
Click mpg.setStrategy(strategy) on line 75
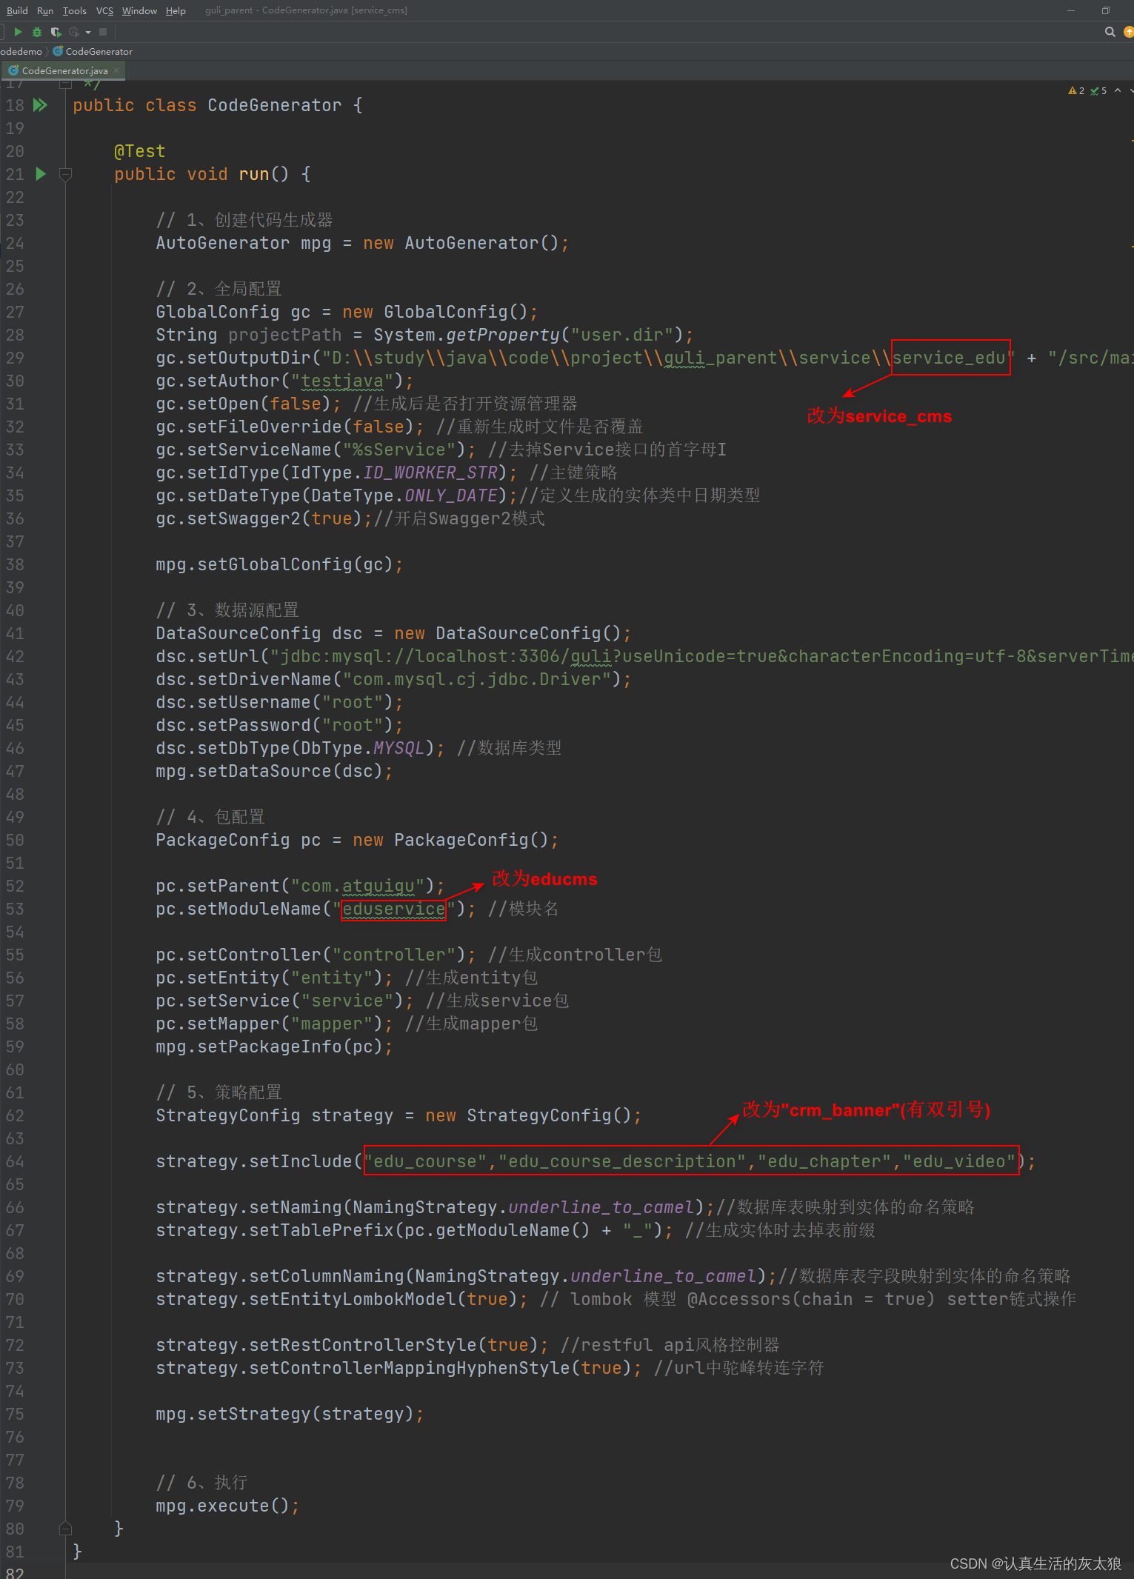click(x=284, y=1414)
